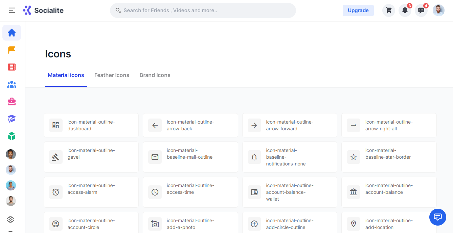Viewport: 453px width, 233px height.
Task: Open the settings gear in sidebar
Action: (10, 219)
